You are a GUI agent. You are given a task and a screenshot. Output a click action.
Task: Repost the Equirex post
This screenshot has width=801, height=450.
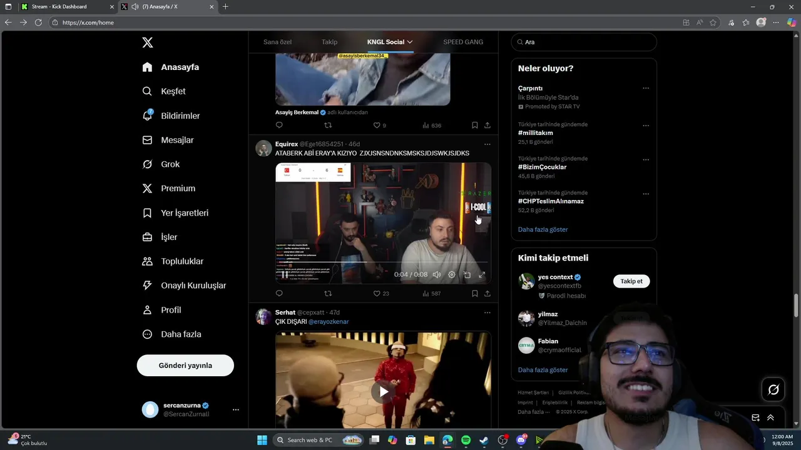pyautogui.click(x=328, y=293)
